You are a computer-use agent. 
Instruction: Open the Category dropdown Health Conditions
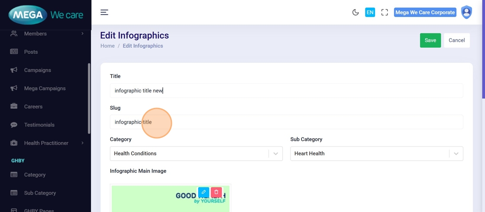(x=196, y=153)
